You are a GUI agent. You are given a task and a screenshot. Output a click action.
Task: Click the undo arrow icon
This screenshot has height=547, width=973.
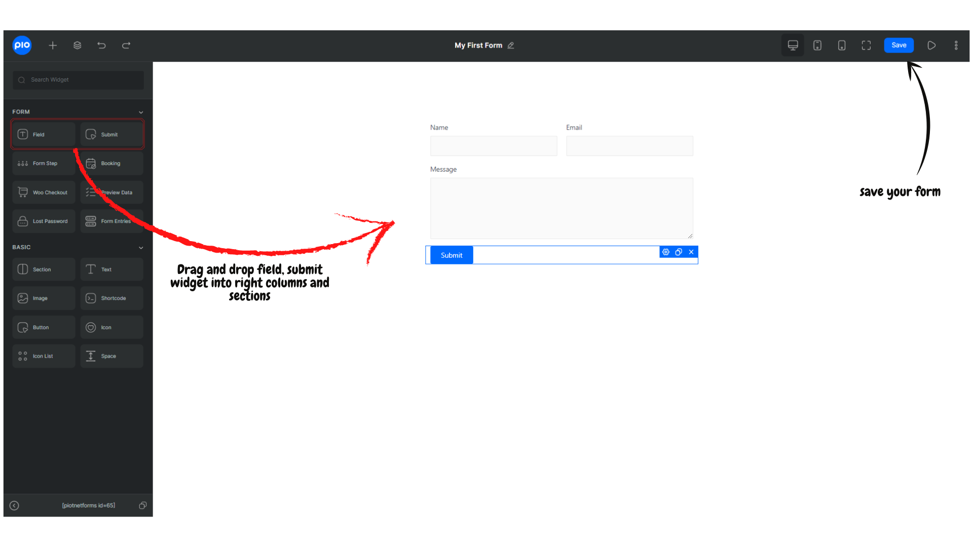coord(101,46)
